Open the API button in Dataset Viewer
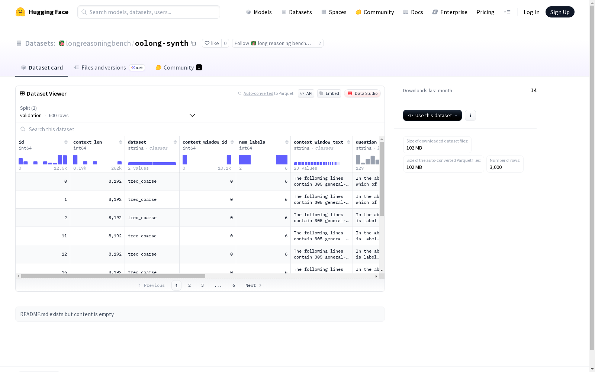 point(306,93)
